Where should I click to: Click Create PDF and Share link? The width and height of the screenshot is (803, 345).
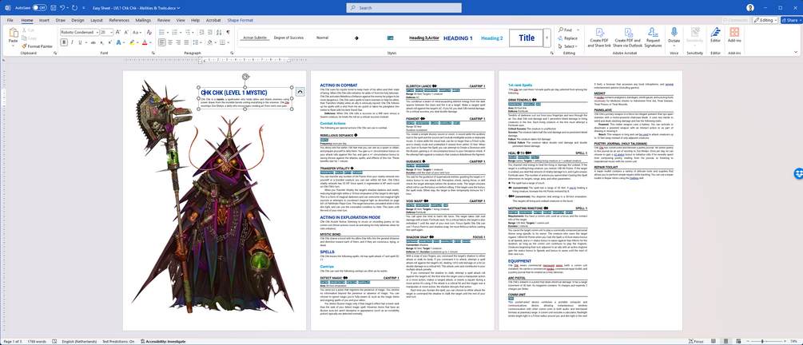tap(600, 37)
